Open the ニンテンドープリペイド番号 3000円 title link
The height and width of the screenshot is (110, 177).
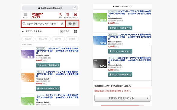57,51
